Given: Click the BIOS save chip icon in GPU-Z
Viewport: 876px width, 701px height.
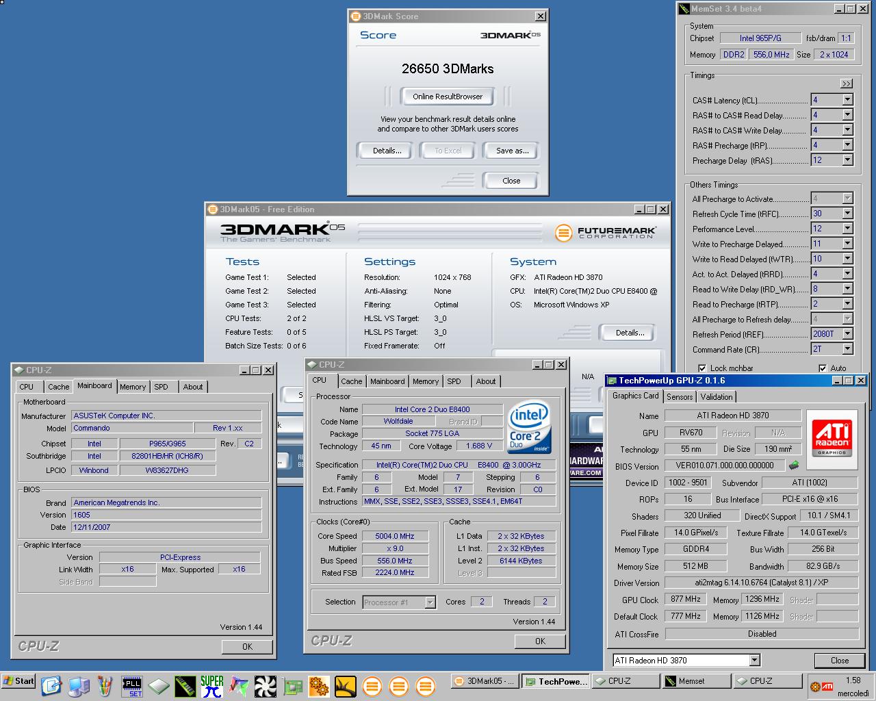Looking at the screenshot, I should pos(794,466).
